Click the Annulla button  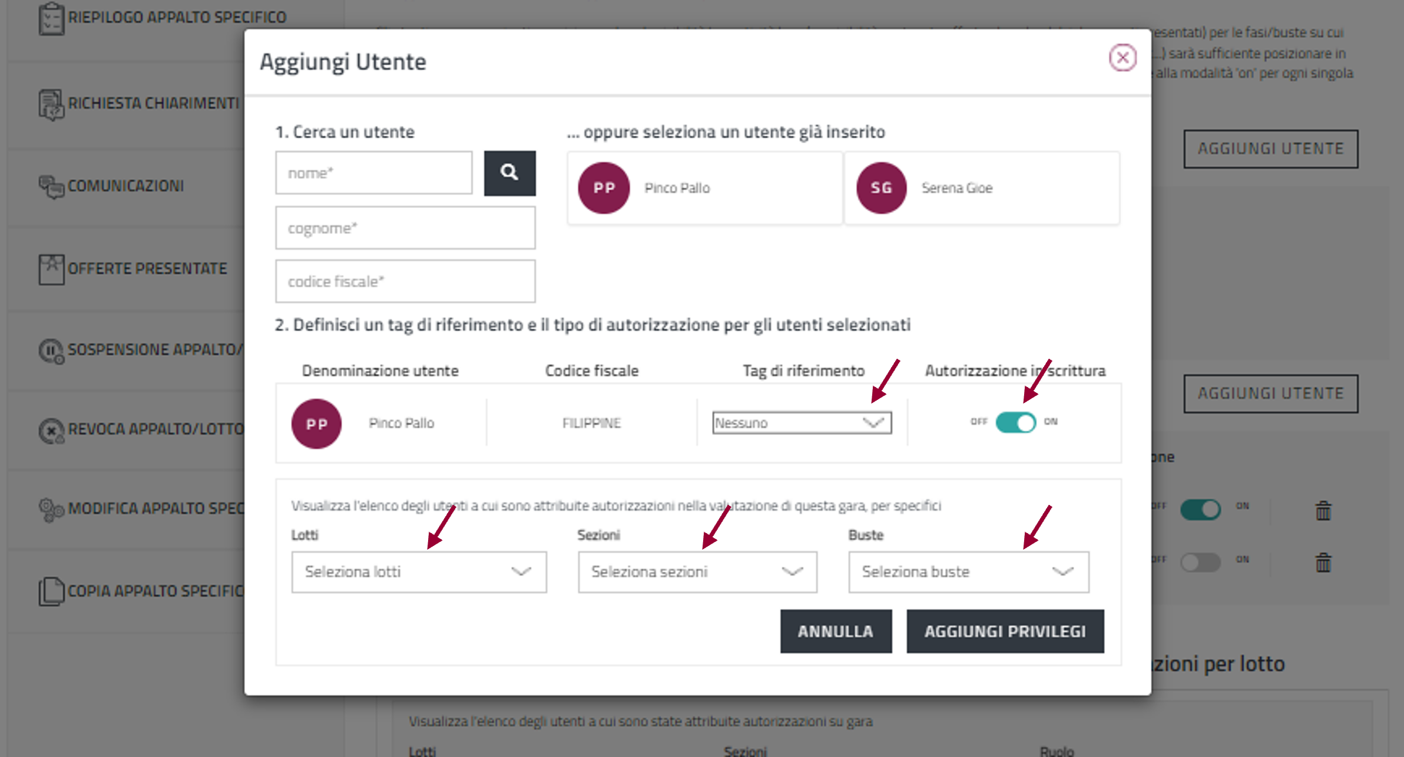point(835,631)
